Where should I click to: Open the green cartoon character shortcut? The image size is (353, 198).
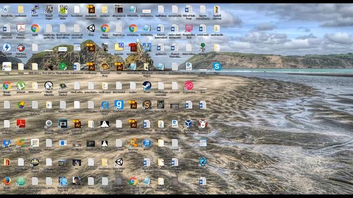tap(62, 9)
